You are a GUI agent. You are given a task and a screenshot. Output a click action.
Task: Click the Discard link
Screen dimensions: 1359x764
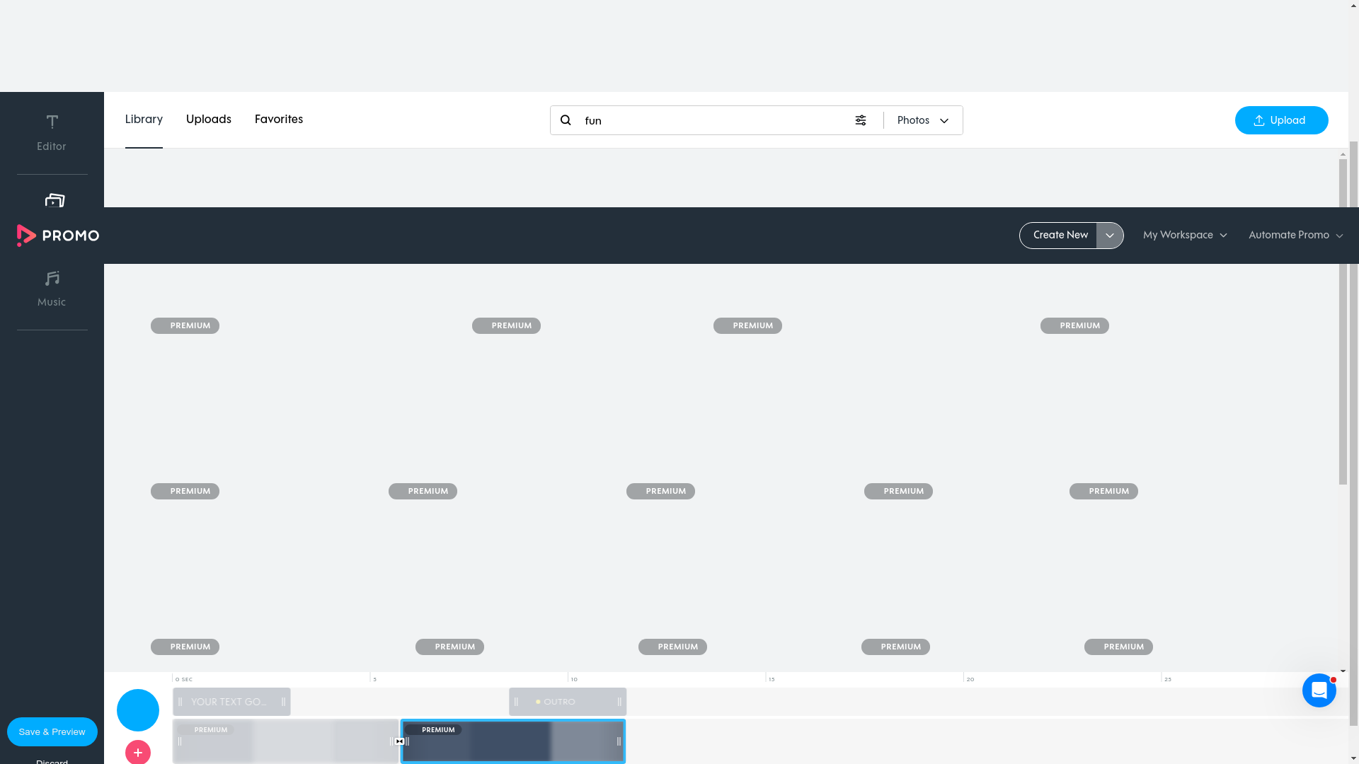pyautogui.click(x=52, y=761)
